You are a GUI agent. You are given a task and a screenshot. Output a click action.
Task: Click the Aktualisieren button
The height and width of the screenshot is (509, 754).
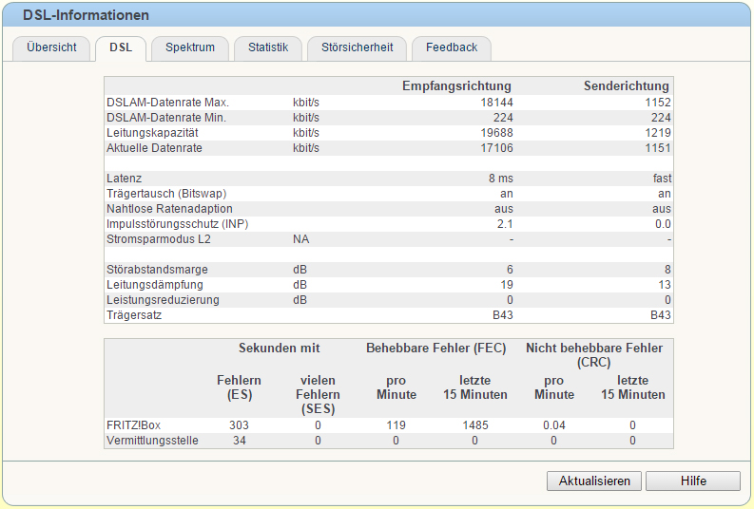(x=594, y=481)
